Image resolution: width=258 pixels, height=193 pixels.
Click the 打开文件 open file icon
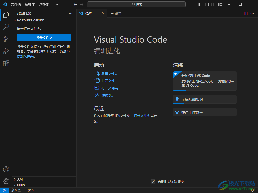(x=97, y=81)
